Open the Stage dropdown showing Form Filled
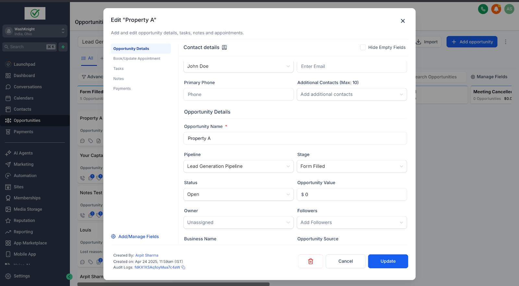This screenshot has height=286, width=519. (352, 166)
